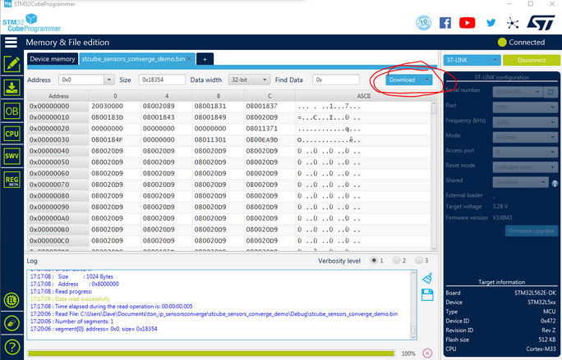Screen dimensions: 562x360
Task: Close the stcube_sensors_converge_demo.bin tab
Action: [x=189, y=59]
